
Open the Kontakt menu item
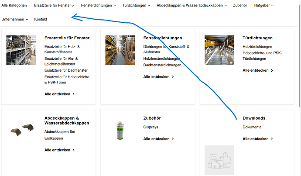click(41, 19)
